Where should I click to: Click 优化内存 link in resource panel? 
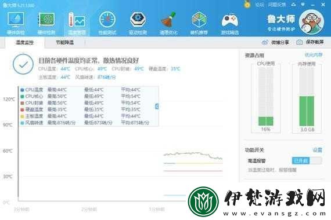tap(314, 55)
